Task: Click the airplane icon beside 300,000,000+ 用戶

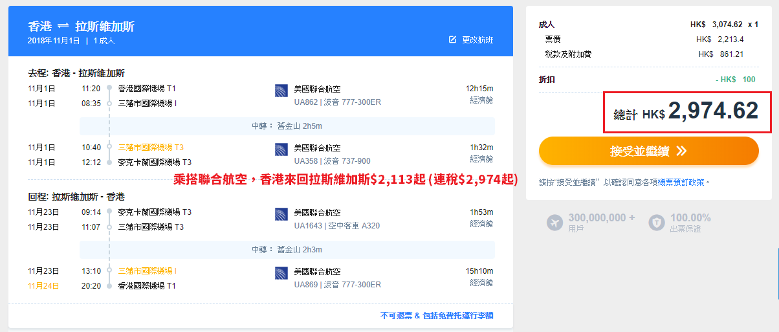Action: (555, 223)
